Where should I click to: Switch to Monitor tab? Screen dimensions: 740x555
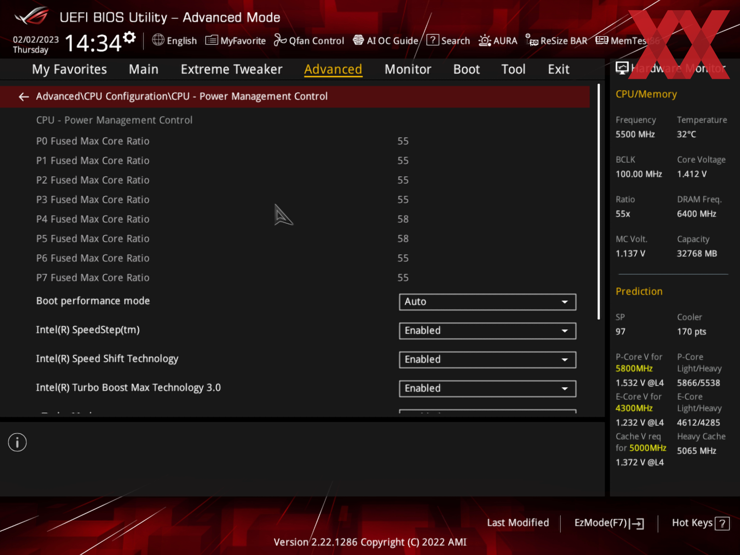408,69
